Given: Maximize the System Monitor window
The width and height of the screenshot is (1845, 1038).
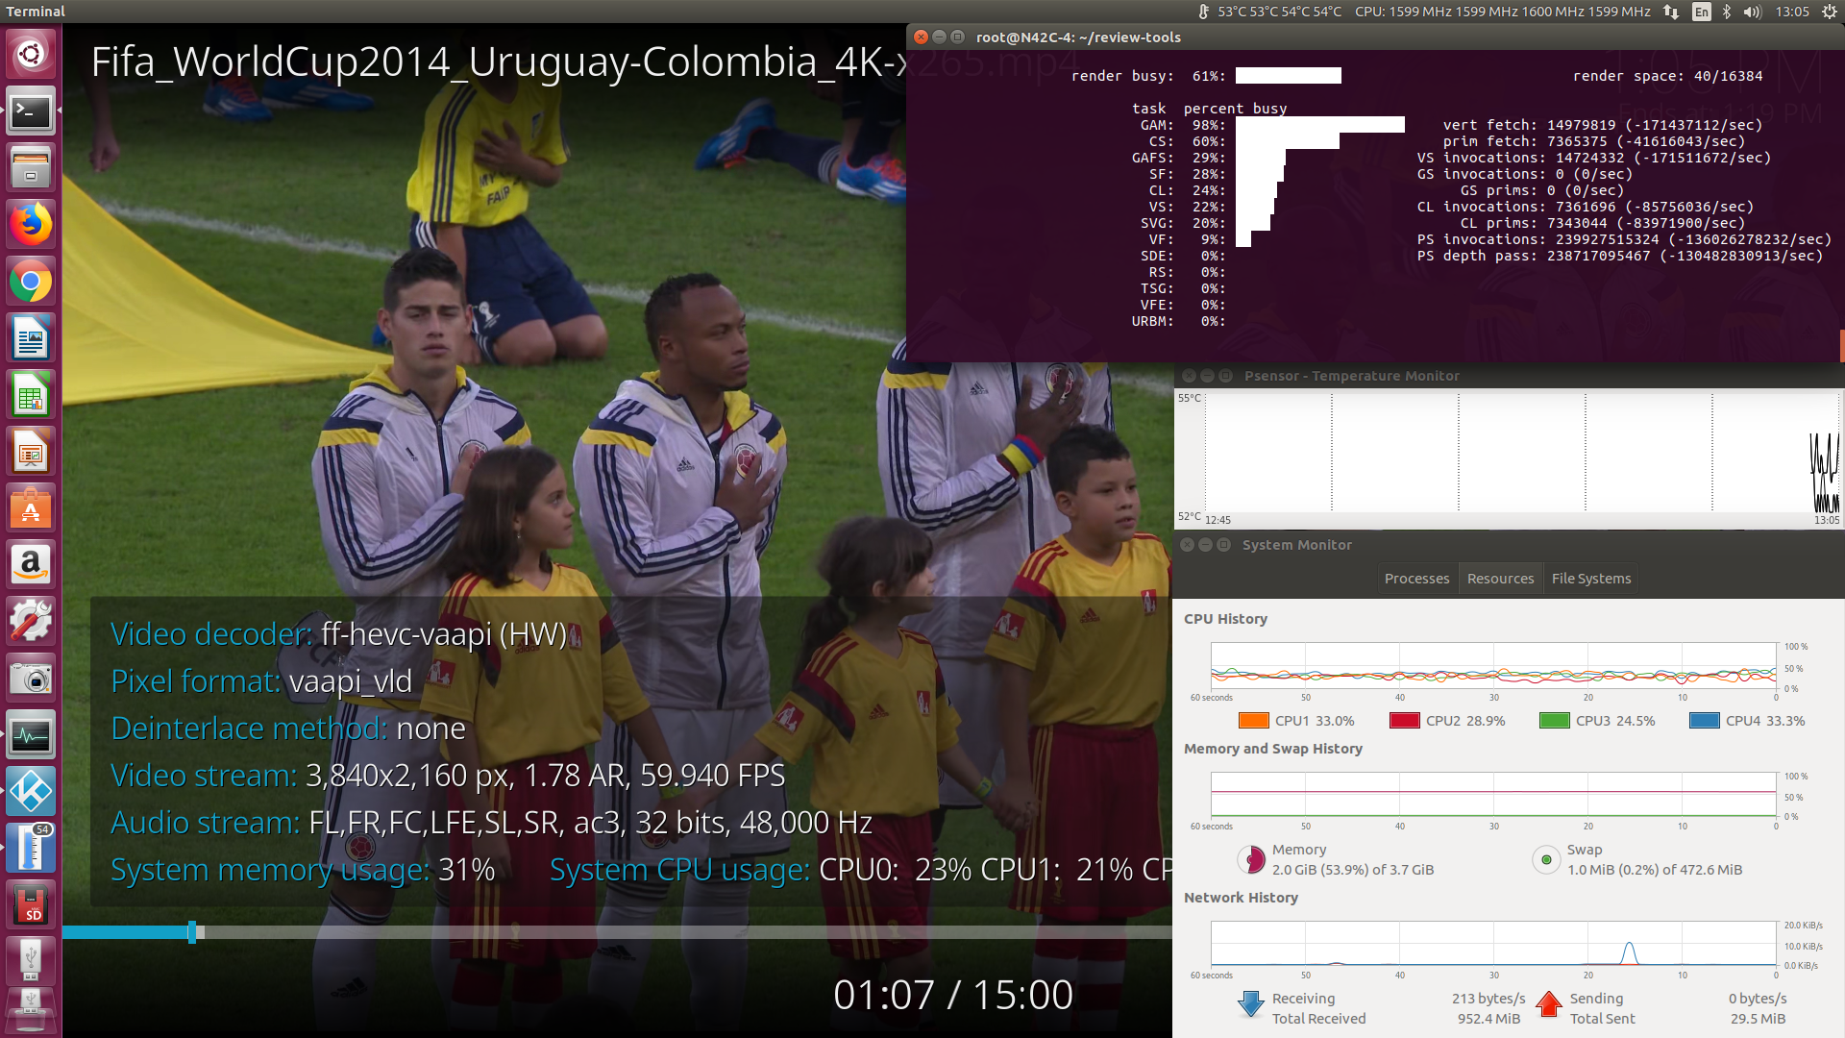Looking at the screenshot, I should tap(1223, 545).
